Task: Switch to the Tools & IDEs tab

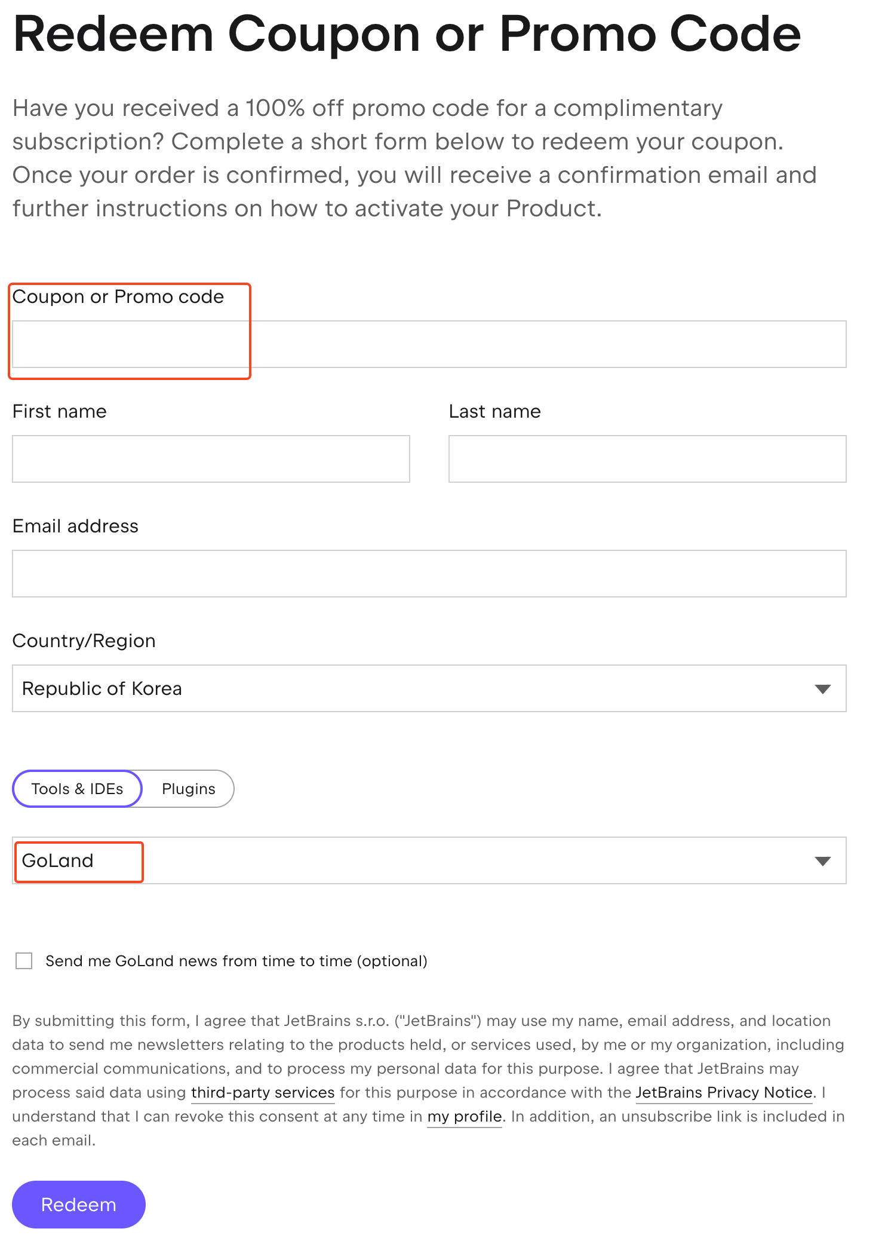Action: 77,789
